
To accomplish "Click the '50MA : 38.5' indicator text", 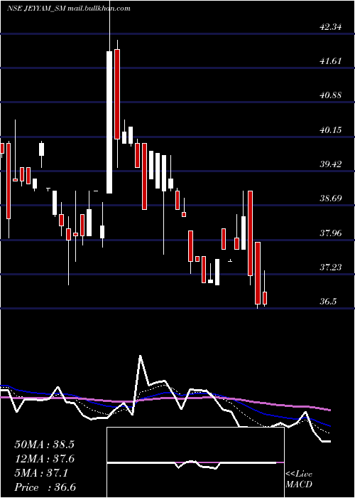I will click(x=44, y=445).
